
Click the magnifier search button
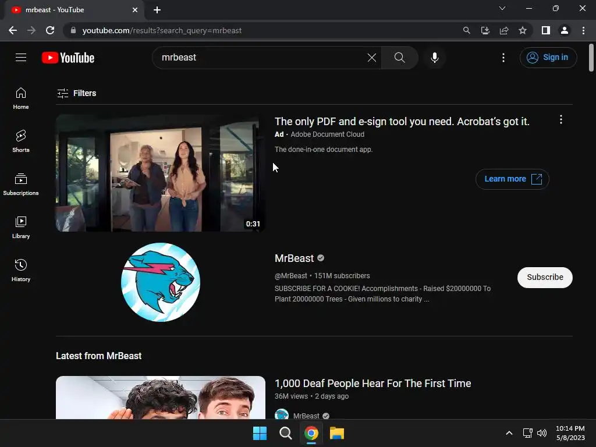tap(399, 58)
